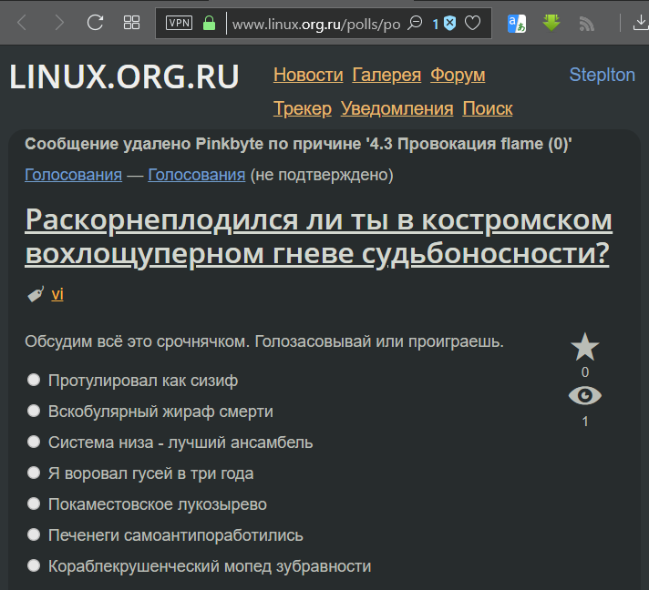Select option Система низа - лучший ансамбель
649x590 pixels.
[34, 442]
